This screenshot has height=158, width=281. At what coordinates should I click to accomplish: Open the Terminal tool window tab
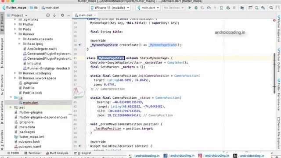point(32,153)
